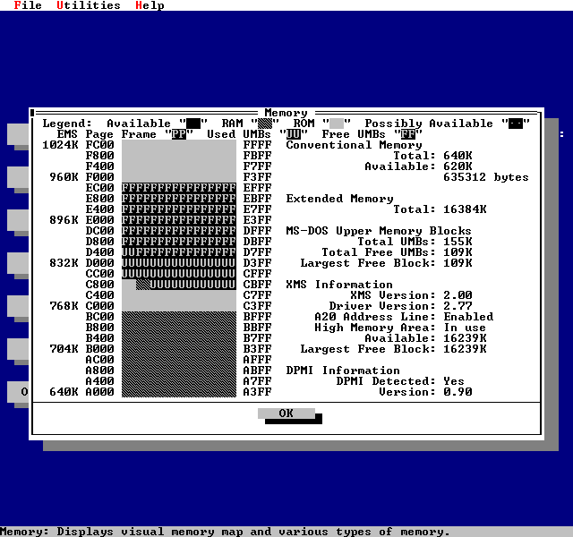573x537 pixels.
Task: Click the "D7FF" end address
Action: [x=258, y=252]
